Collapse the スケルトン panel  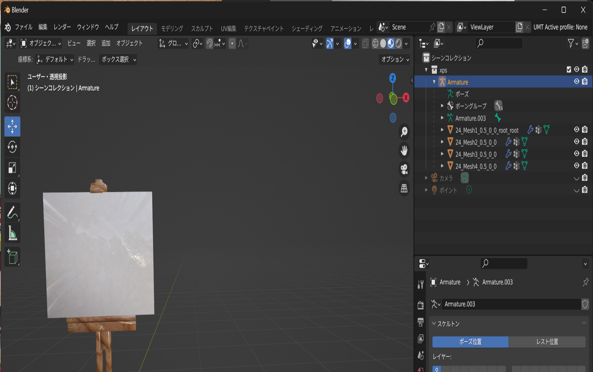pyautogui.click(x=446, y=324)
